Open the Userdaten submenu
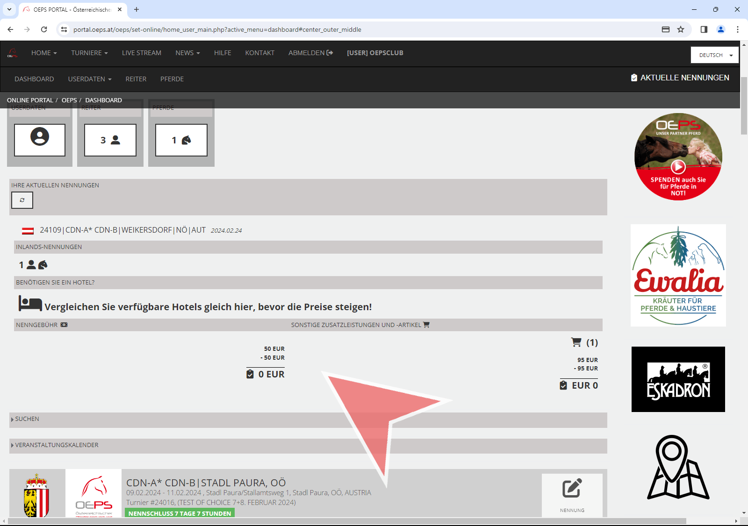The image size is (748, 526). coord(89,79)
